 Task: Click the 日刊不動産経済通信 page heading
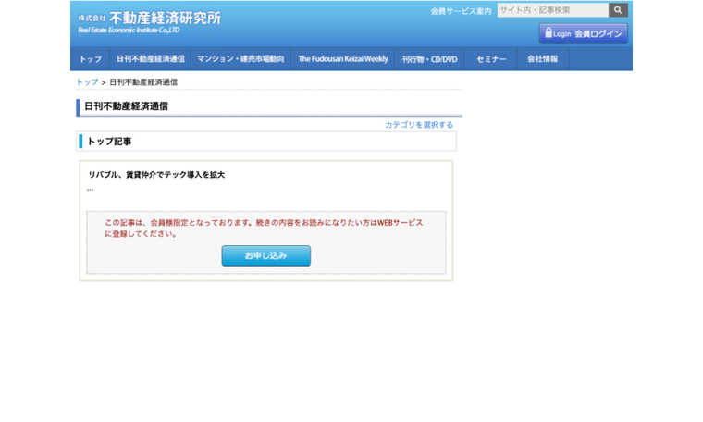click(x=127, y=106)
